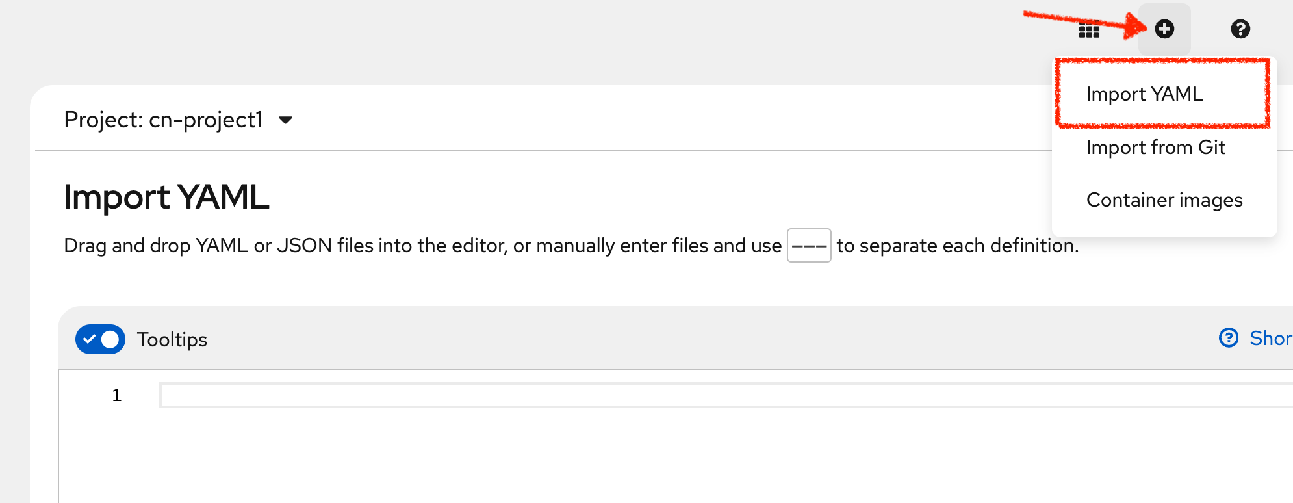This screenshot has width=1293, height=503.
Task: Click the help circle beside Shortcuts
Action: click(x=1227, y=339)
